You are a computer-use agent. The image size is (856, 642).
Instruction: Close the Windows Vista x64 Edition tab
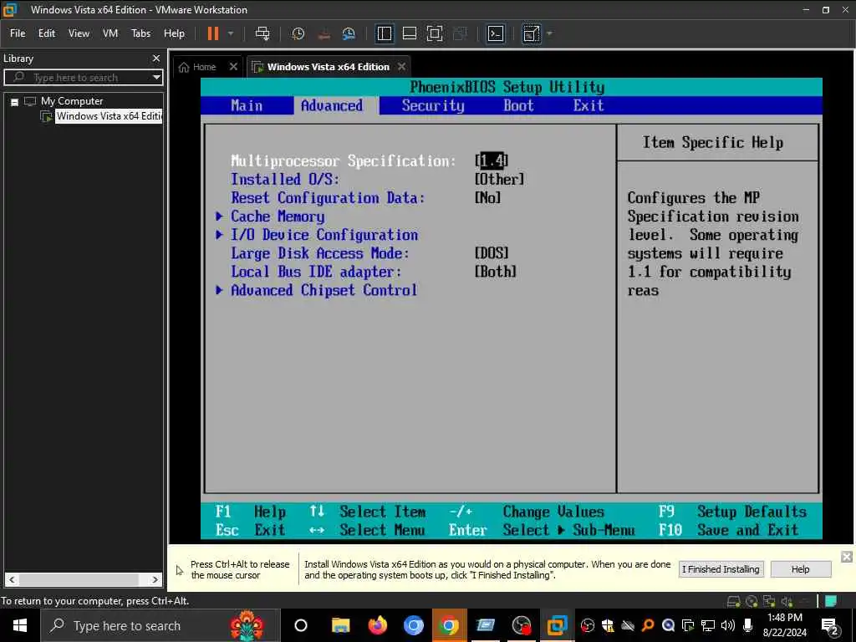click(402, 67)
